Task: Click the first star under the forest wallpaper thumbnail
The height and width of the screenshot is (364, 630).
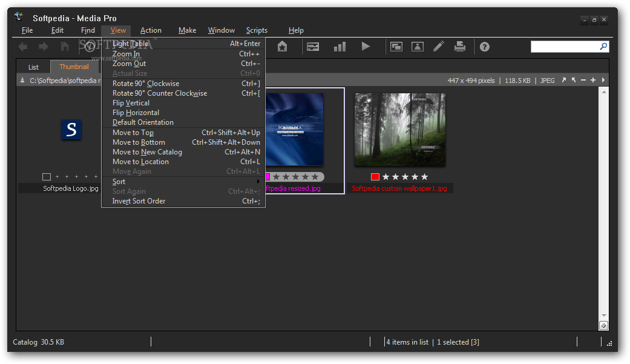Action: pyautogui.click(x=386, y=177)
